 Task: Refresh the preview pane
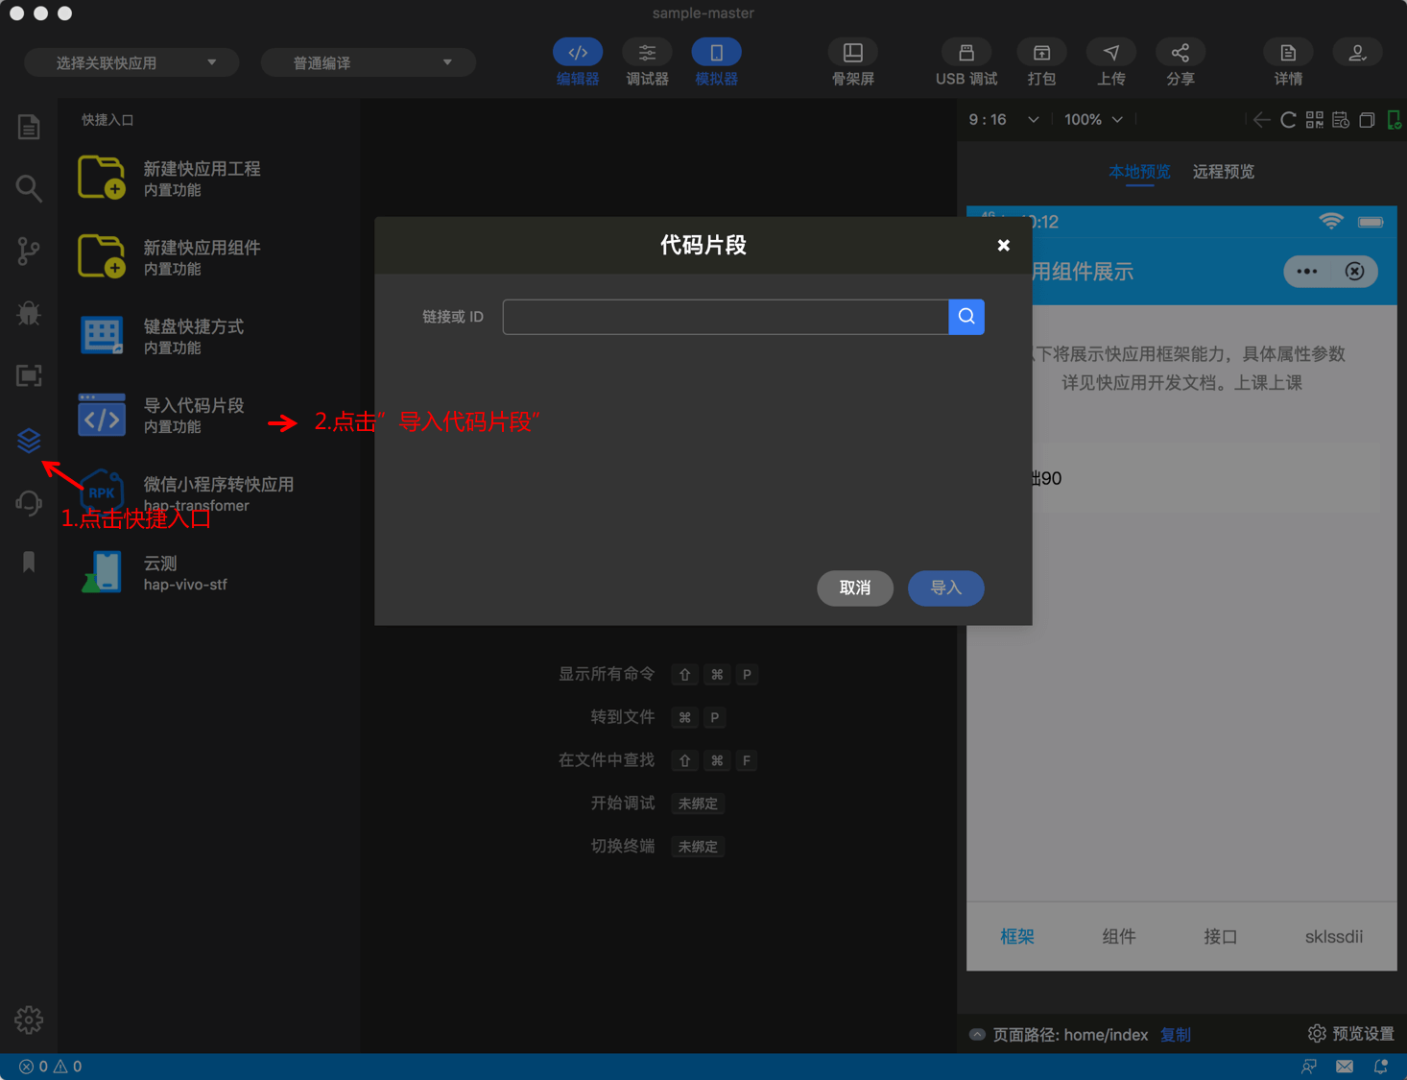tap(1289, 119)
